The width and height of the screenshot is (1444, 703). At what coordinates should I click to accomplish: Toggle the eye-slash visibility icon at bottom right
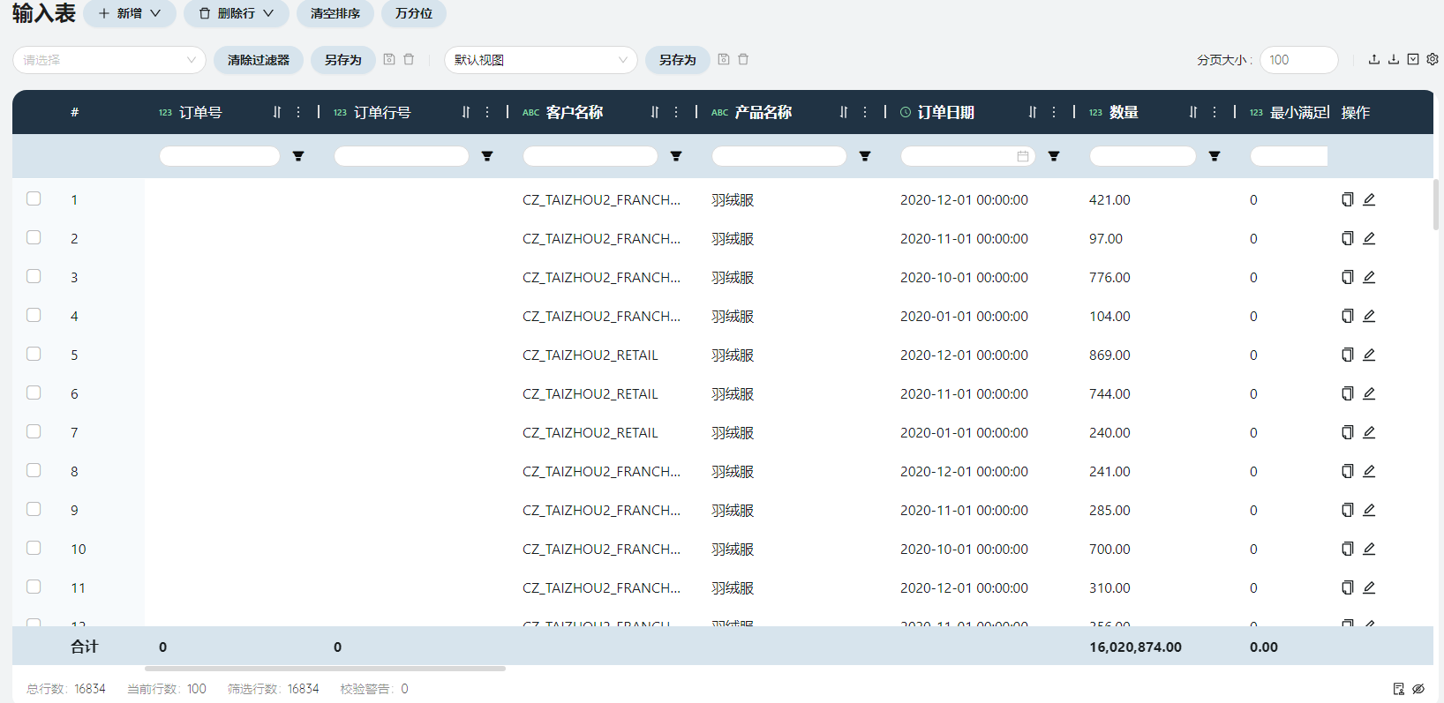(1418, 689)
